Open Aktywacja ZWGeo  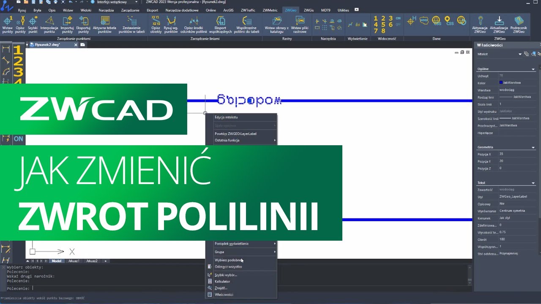coord(480,24)
